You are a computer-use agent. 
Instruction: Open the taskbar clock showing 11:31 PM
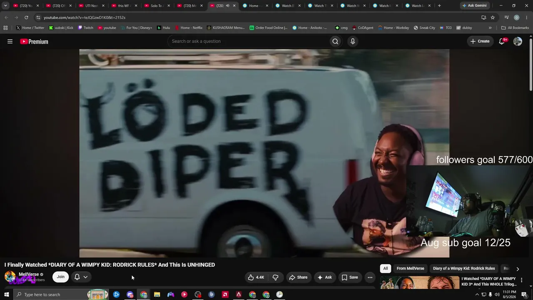[509, 295]
